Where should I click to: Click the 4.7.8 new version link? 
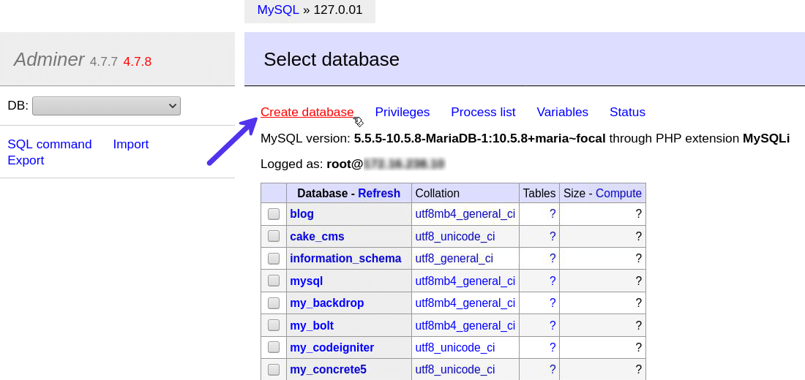coord(137,61)
